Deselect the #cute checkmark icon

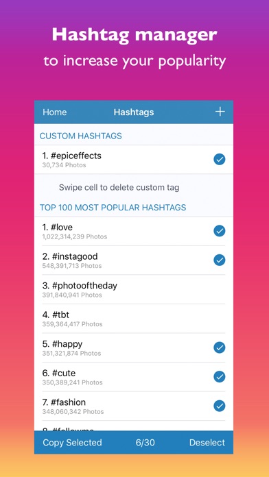220,377
